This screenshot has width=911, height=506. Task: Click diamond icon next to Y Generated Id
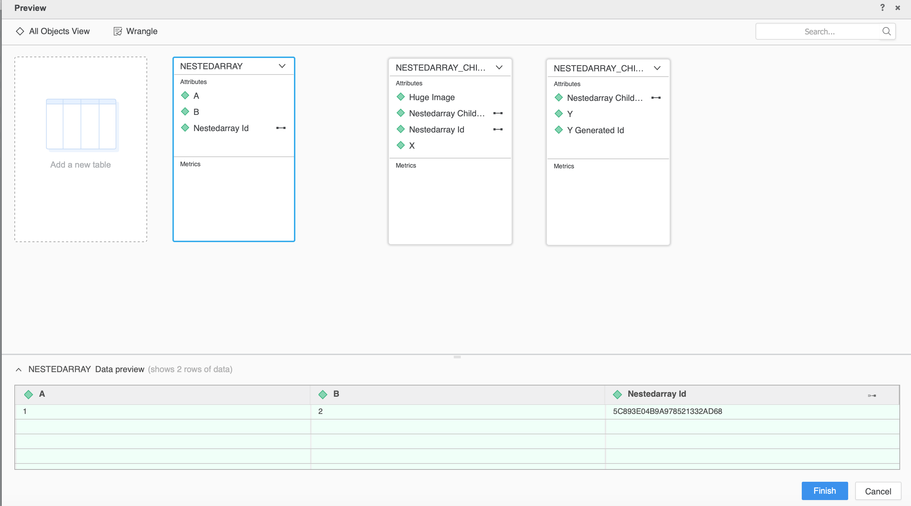(x=559, y=130)
